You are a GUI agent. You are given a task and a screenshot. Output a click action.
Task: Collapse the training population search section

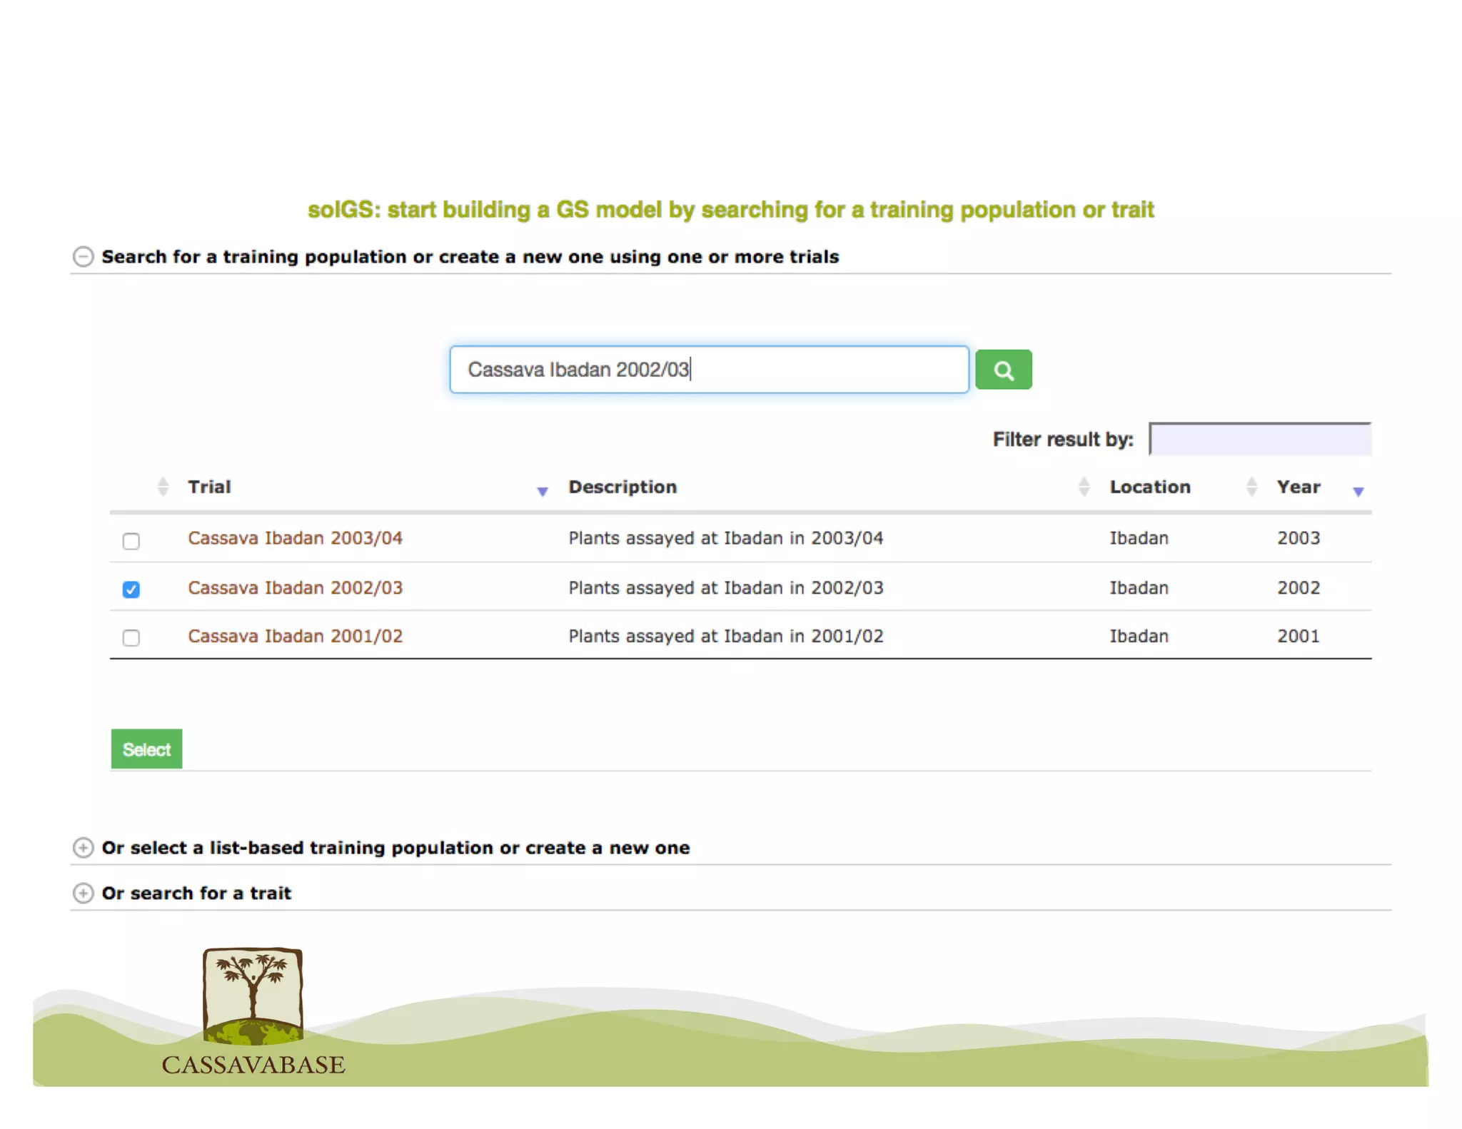[84, 257]
